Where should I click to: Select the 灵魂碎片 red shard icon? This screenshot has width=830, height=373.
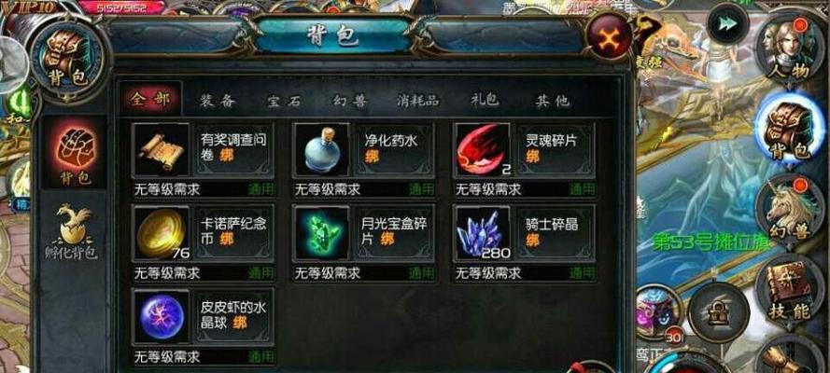coord(483,150)
